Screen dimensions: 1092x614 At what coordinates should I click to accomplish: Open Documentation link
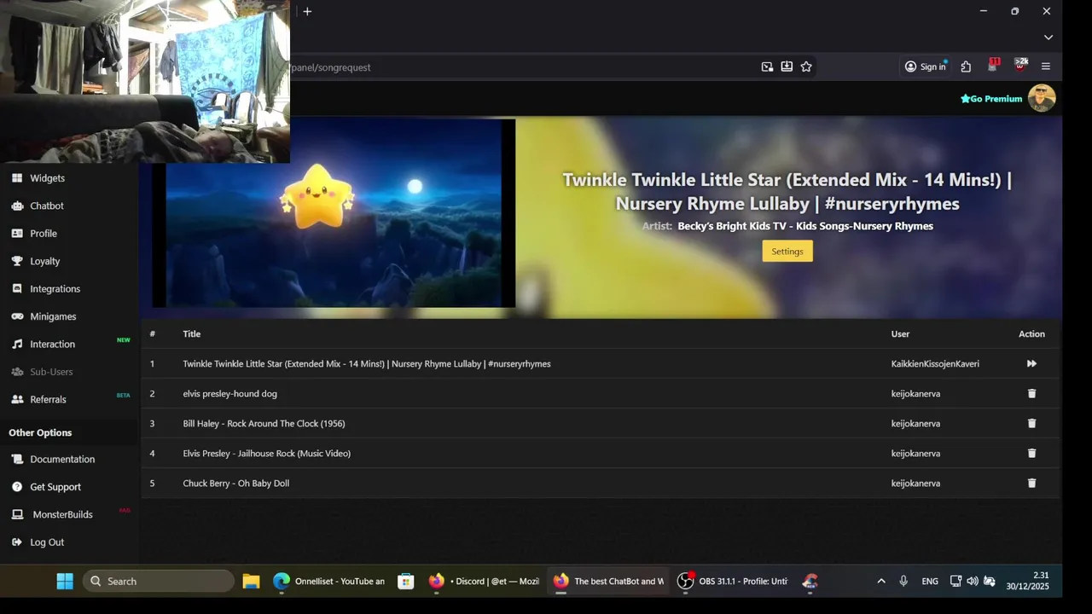point(62,459)
